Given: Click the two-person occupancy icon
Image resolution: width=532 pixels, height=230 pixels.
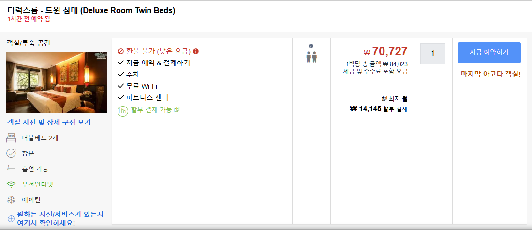Looking at the screenshot, I should [x=311, y=57].
